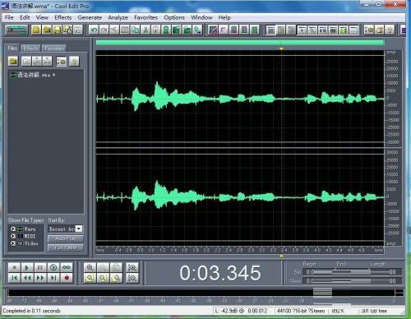Save the file using the disk toolbar icon
411x319 pixels.
[x=58, y=30]
